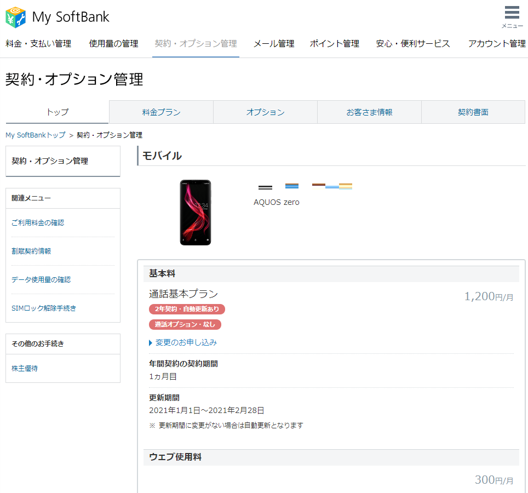Switch to the 契約書面 tab
Viewport: 528px width, 493px height.
click(x=473, y=112)
